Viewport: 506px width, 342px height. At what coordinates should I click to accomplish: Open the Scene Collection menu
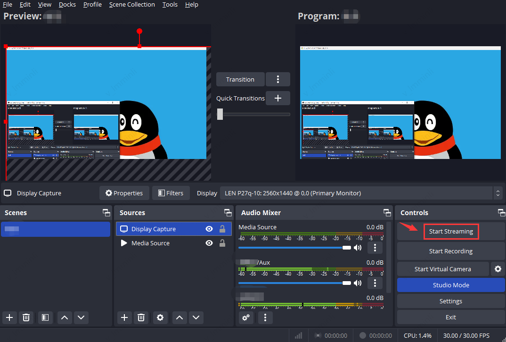132,5
